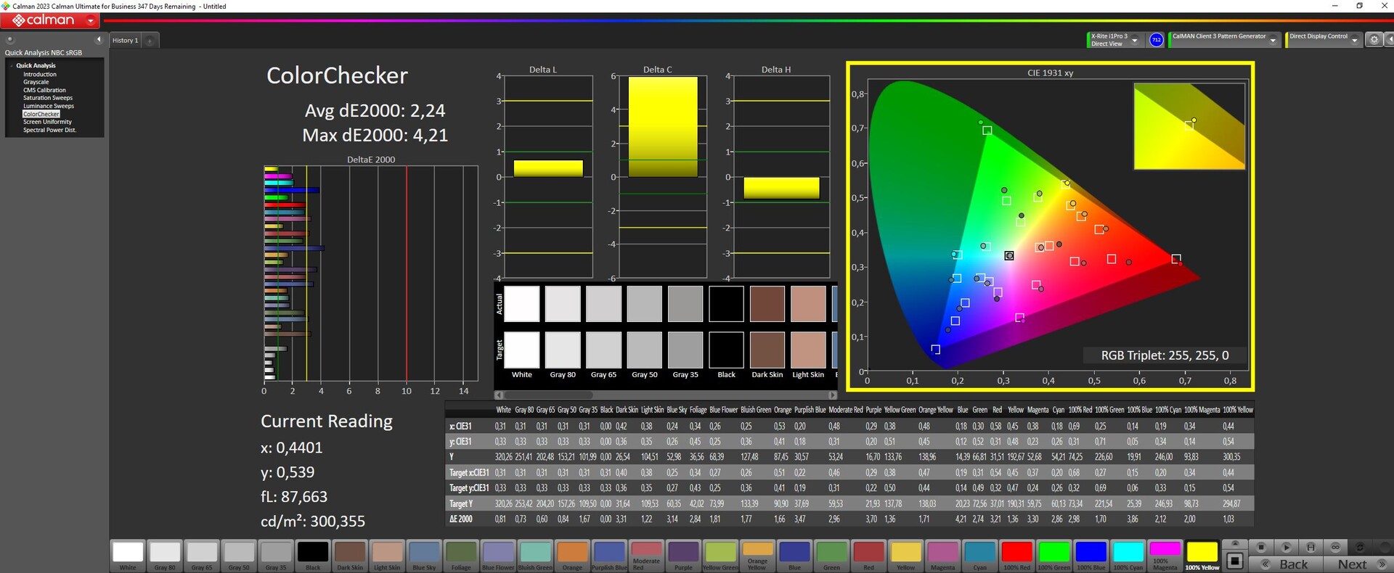Click the blue 712 meter status badge
The image size is (1394, 573).
click(1157, 40)
